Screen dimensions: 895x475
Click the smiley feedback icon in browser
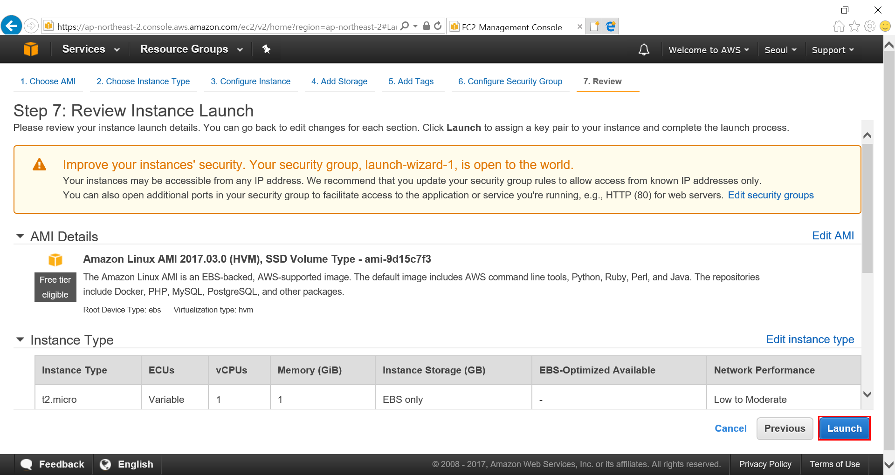point(885,26)
